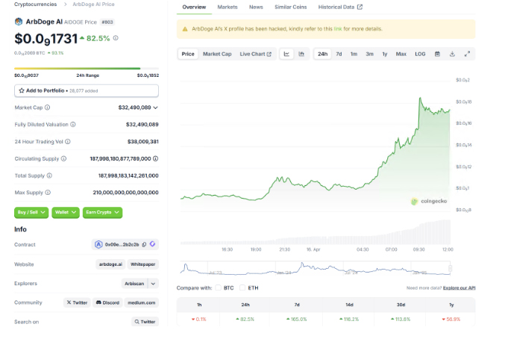This screenshot has width=508, height=339.
Task: Open the Earn Crypto dropdown
Action: [103, 212]
